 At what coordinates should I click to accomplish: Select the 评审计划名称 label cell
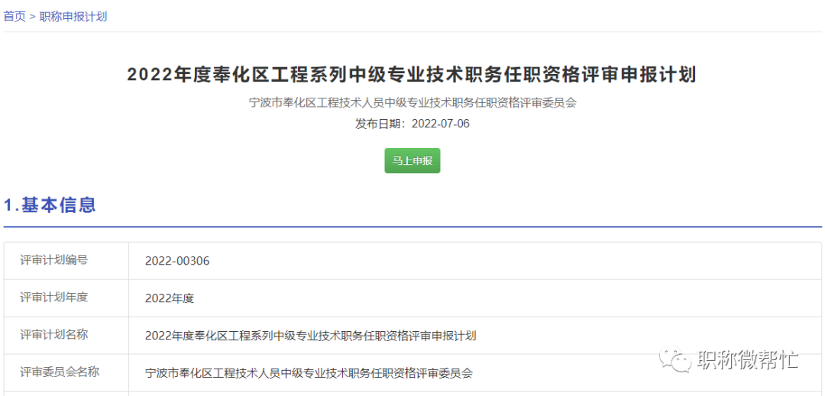point(66,335)
